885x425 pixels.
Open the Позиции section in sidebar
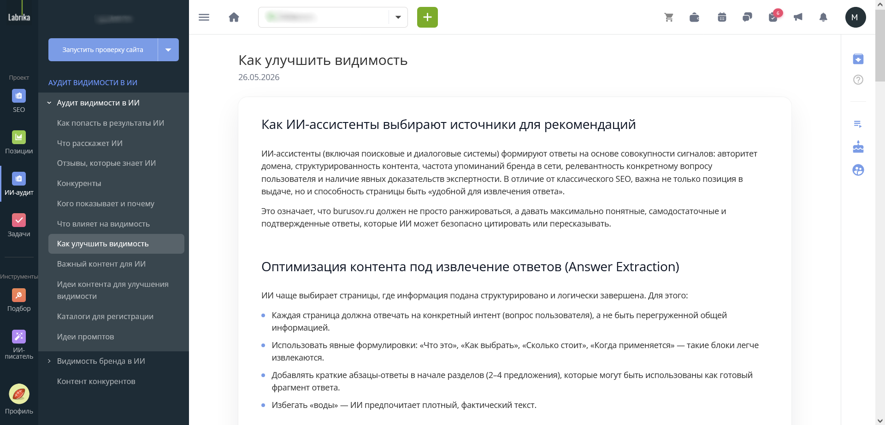(x=19, y=142)
